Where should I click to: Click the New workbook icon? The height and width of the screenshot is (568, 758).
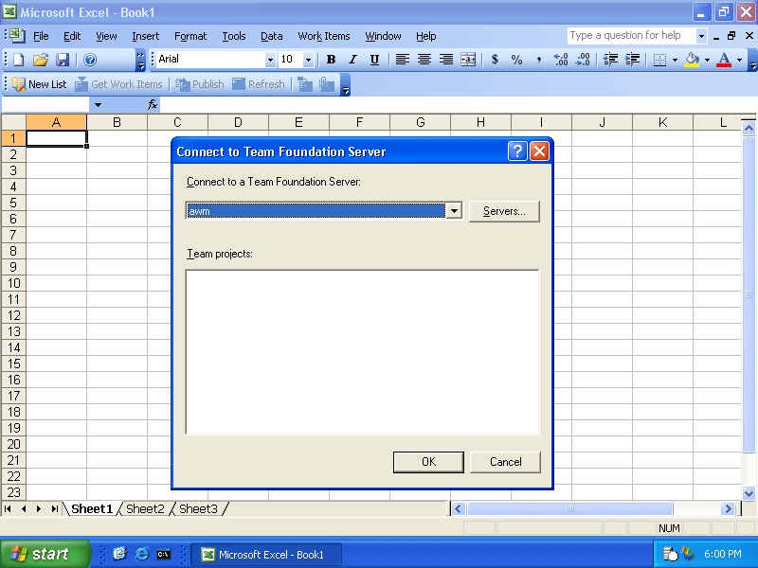pyautogui.click(x=18, y=60)
